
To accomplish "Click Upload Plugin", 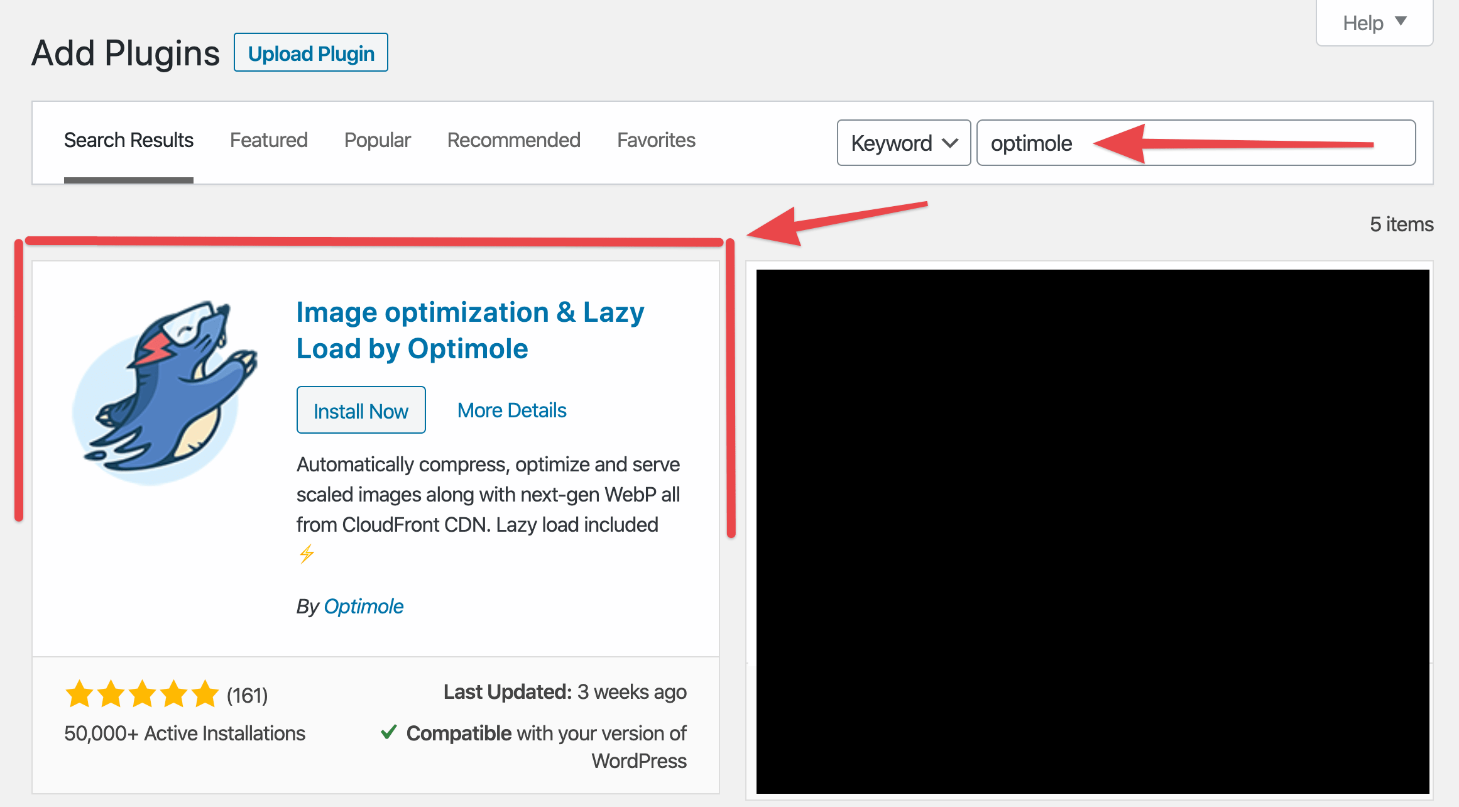I will pos(310,53).
